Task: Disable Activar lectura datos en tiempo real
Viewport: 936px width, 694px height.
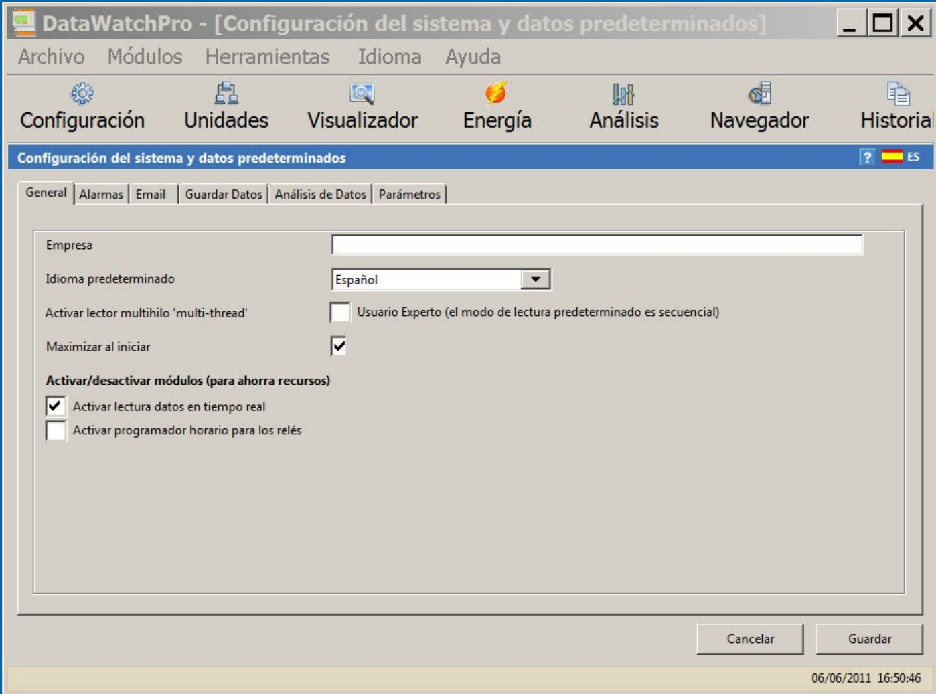Action: tap(56, 406)
